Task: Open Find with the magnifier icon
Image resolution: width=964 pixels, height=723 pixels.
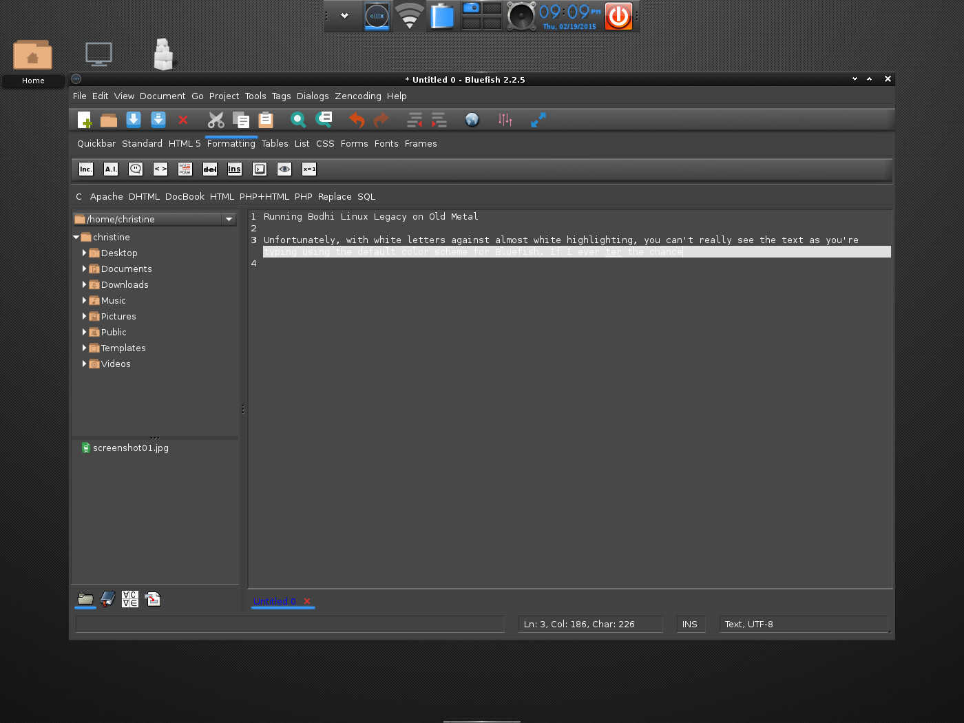Action: click(x=298, y=120)
